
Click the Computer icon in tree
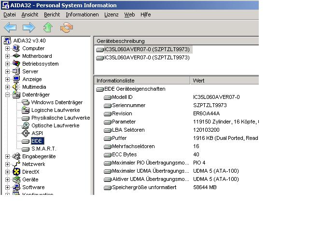pyautogui.click(x=16, y=48)
